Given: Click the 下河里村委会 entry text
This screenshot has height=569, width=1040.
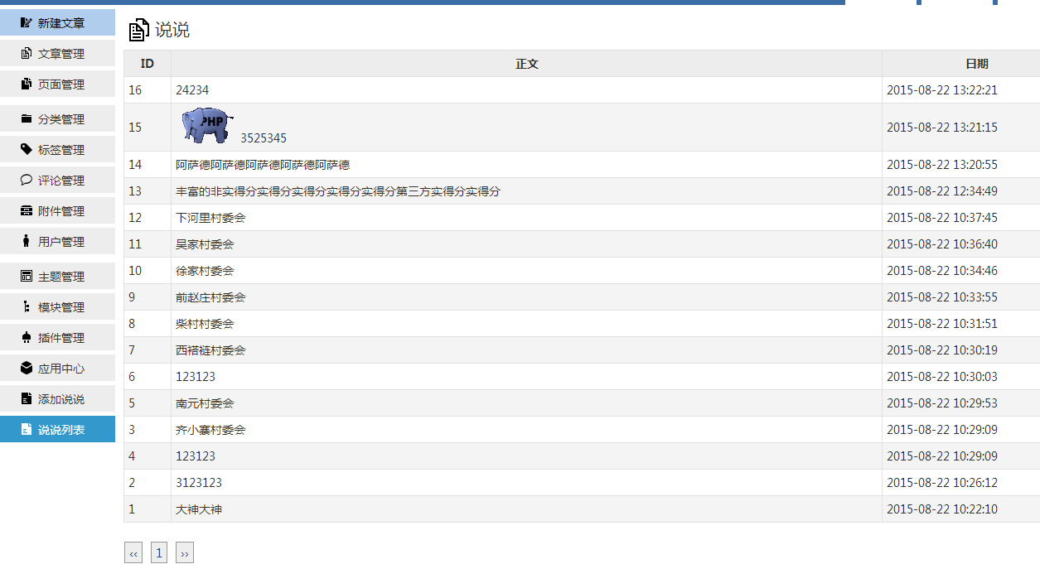Looking at the screenshot, I should coord(210,218).
